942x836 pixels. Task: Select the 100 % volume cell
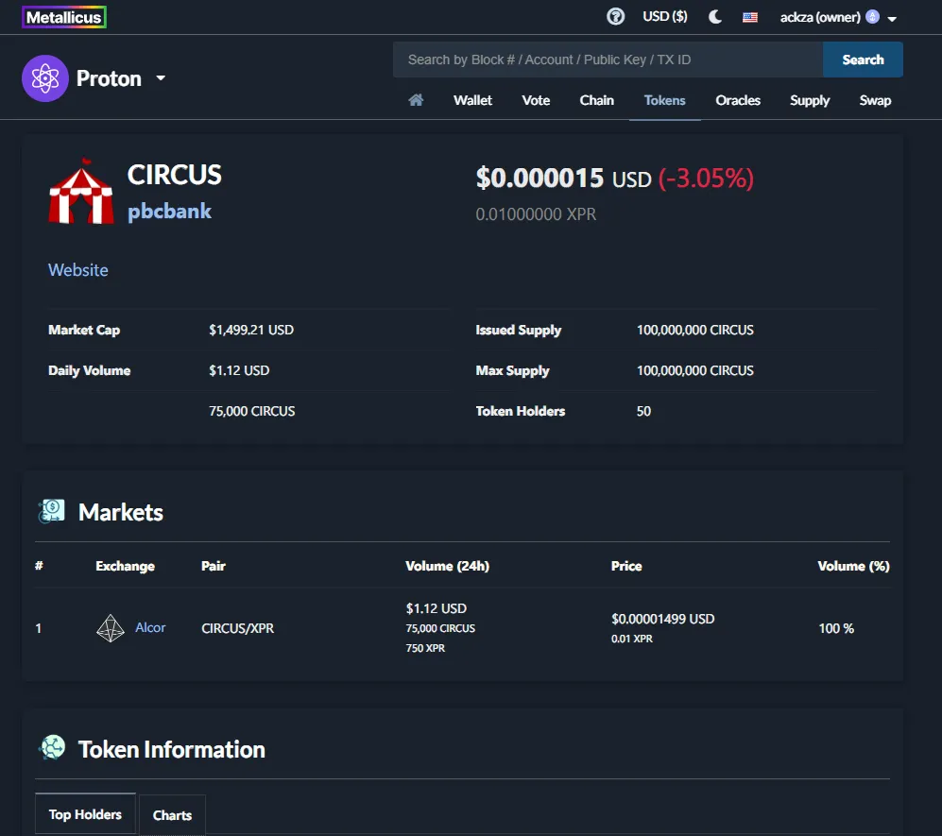tap(836, 628)
